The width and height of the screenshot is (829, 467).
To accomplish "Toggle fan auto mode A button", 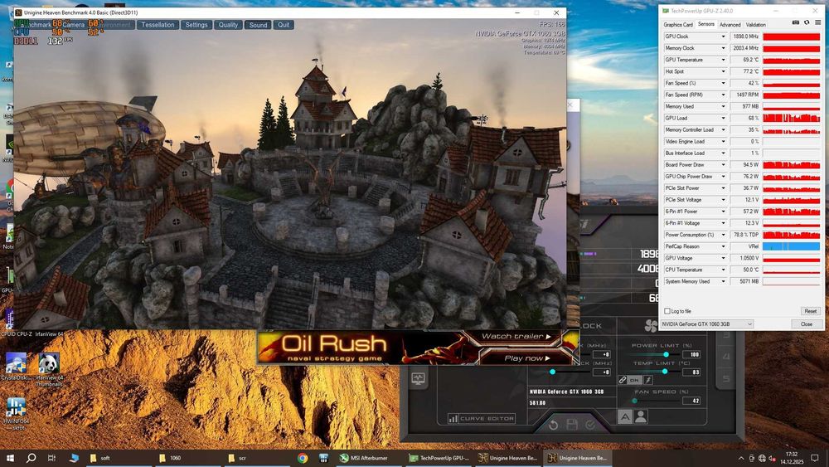I will (x=625, y=416).
